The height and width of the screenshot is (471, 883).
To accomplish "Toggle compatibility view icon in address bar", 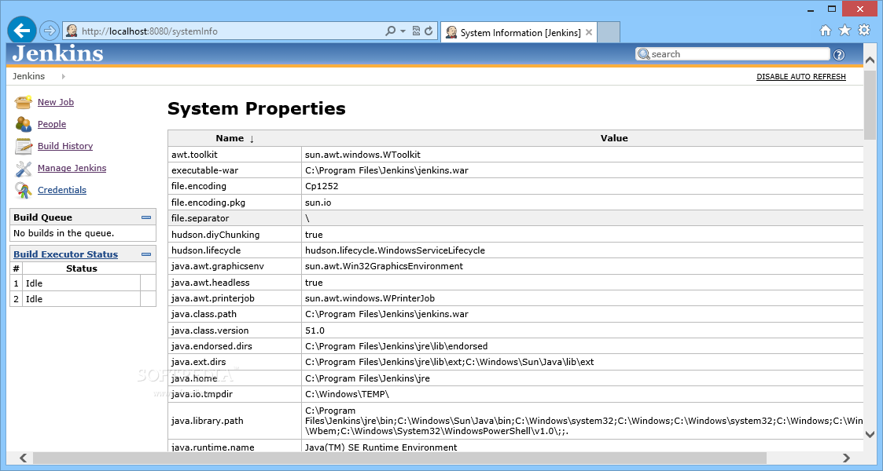I will (x=416, y=31).
